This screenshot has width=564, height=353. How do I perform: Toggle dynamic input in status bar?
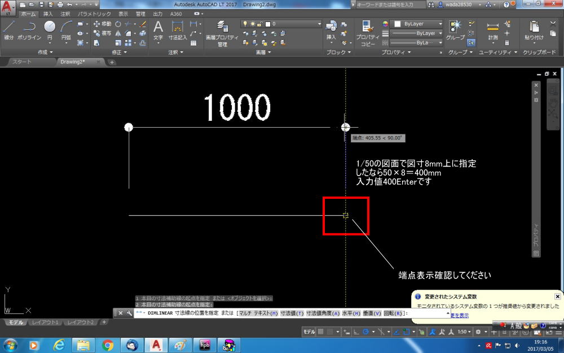(x=346, y=332)
